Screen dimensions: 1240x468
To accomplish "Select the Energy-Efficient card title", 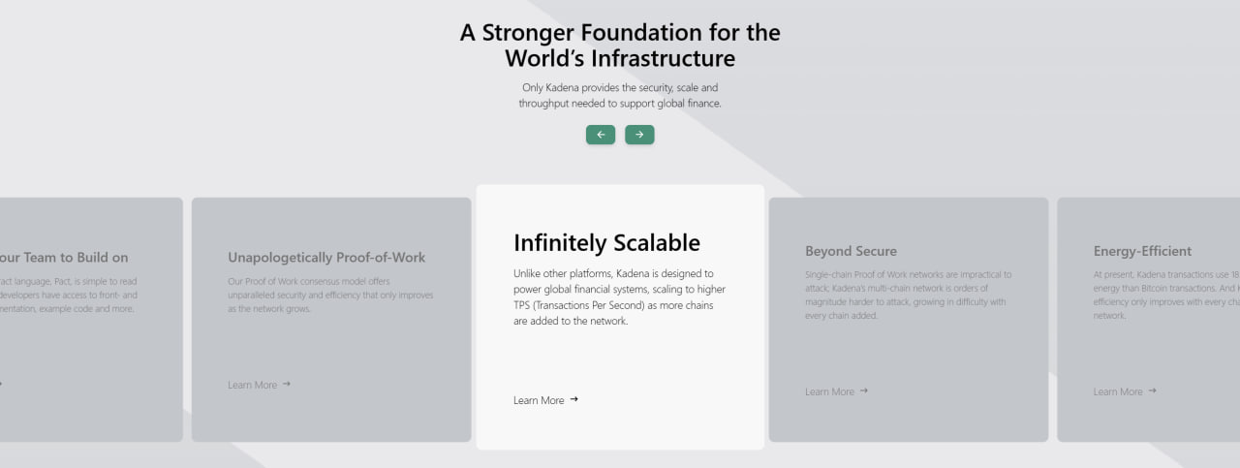I will 1142,251.
